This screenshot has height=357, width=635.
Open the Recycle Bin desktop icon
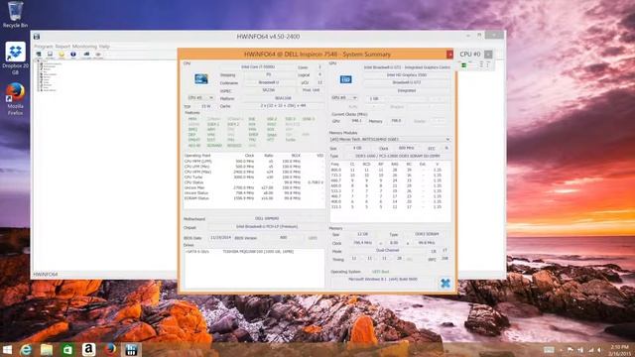16,15
